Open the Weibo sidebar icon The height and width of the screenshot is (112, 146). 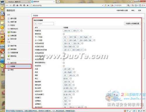tap(2, 37)
